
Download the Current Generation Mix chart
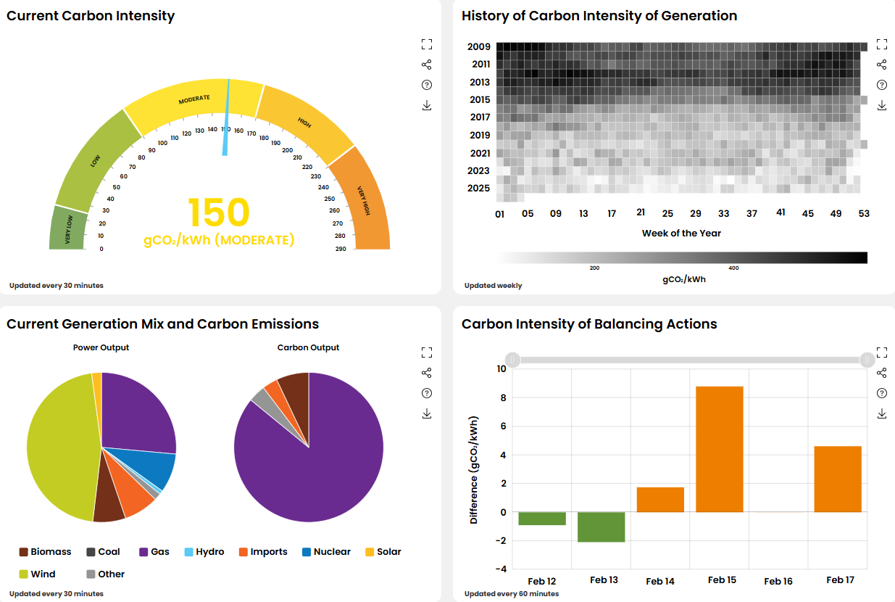[x=427, y=413]
